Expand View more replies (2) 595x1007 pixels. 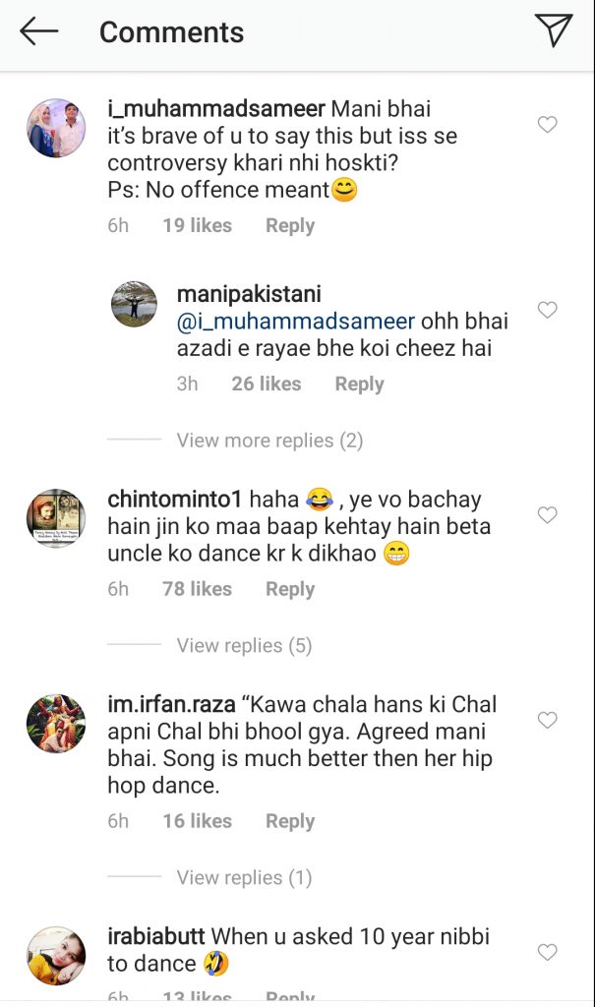(x=269, y=441)
